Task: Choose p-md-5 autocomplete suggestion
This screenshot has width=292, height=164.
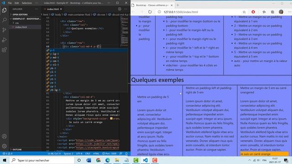Action: coord(87,57)
